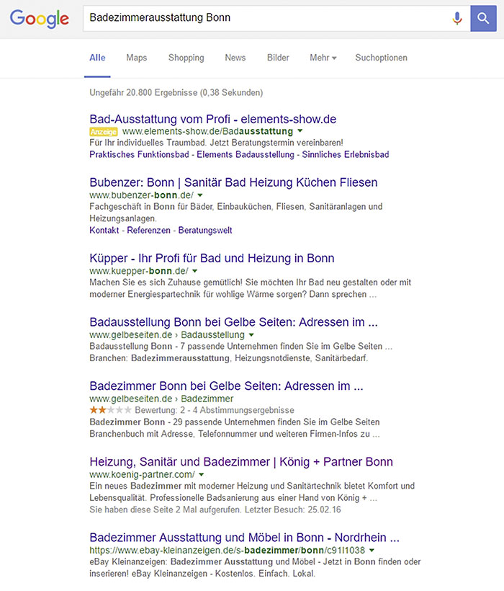
Task: Click 'Machen Sie es sich Zuhause gemütlich' snippet
Action: click(251, 288)
